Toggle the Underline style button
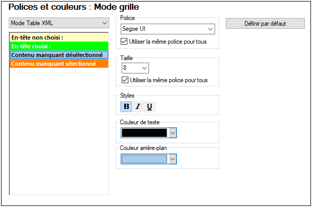The width and height of the screenshot is (312, 207). (x=150, y=107)
